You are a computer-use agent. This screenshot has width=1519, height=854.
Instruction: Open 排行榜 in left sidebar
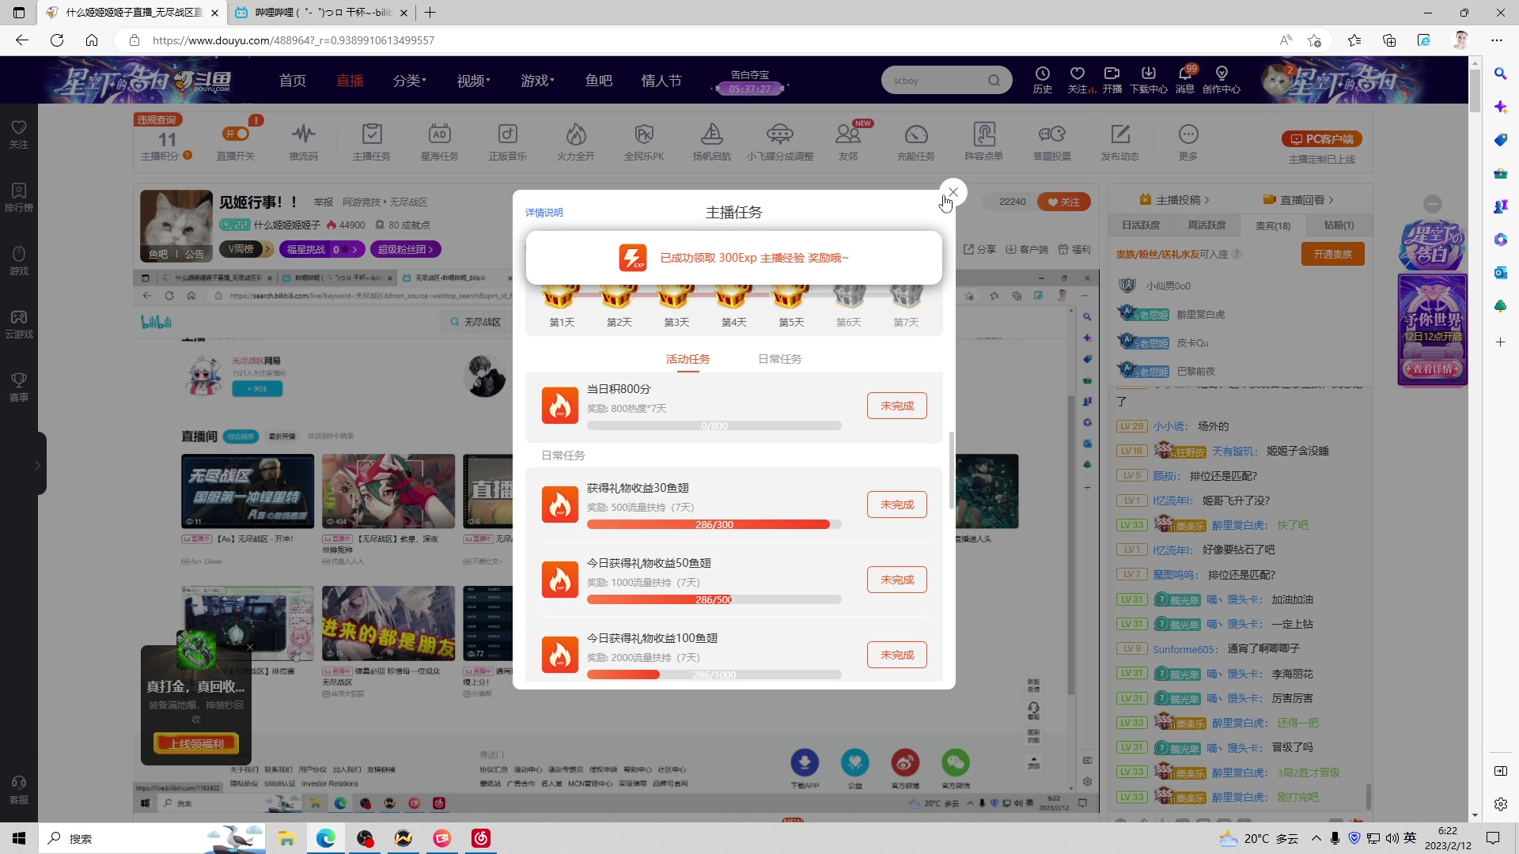(19, 198)
